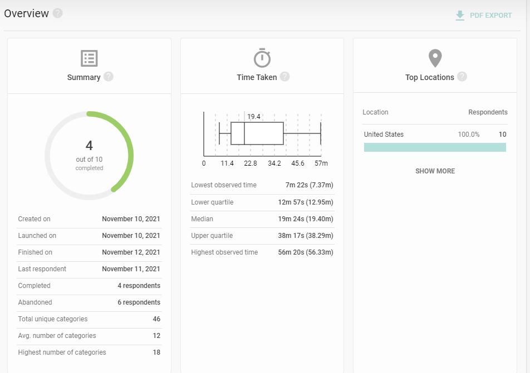Select the Finished on date November 12, 2021
This screenshot has height=373, width=530.
[x=131, y=252]
